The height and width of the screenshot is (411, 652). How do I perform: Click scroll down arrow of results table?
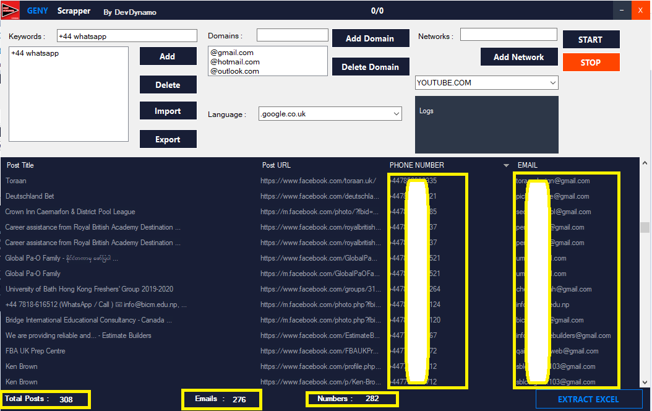(x=645, y=383)
